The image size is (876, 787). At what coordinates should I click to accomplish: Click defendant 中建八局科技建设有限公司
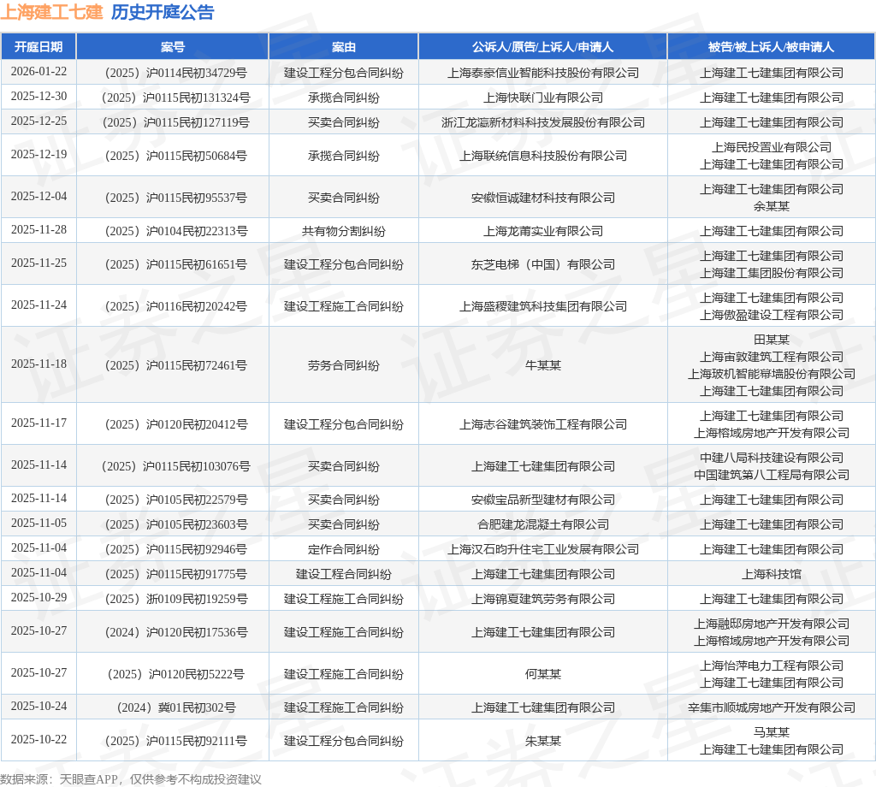[x=772, y=458]
